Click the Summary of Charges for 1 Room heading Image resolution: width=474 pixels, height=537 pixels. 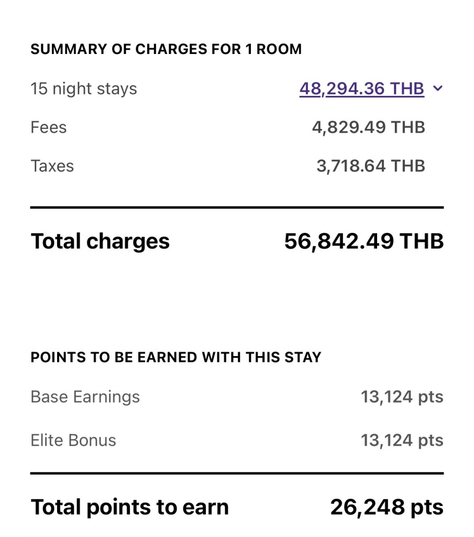[x=166, y=49]
